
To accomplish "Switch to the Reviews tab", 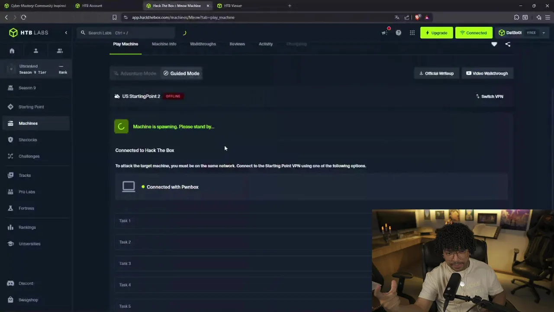I will point(237,44).
